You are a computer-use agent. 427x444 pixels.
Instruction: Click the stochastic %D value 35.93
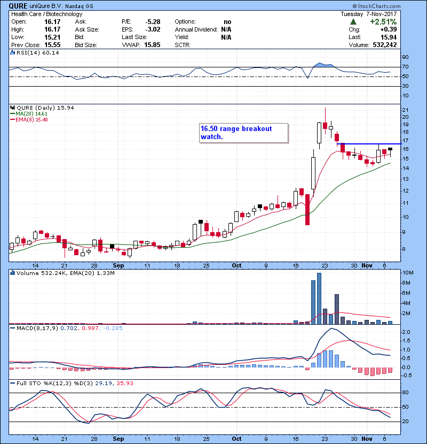coord(125,384)
